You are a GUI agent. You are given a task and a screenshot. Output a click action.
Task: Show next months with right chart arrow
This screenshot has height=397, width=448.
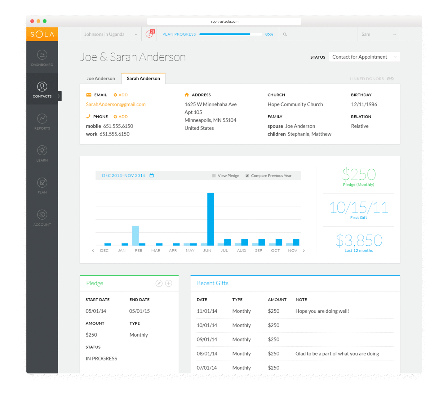coord(304,251)
